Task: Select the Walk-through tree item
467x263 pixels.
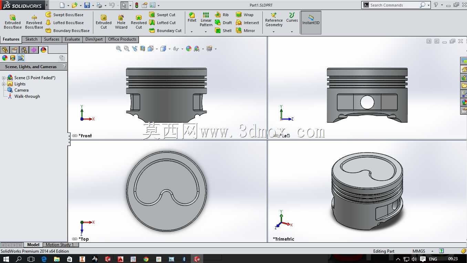Action: click(24, 96)
